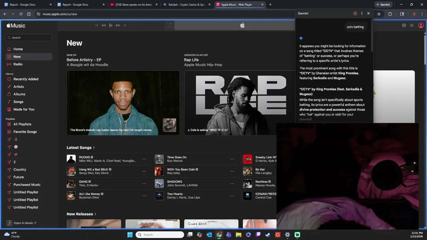Open more options for Hang Wit a Bad Bitch

pyautogui.click(x=144, y=171)
